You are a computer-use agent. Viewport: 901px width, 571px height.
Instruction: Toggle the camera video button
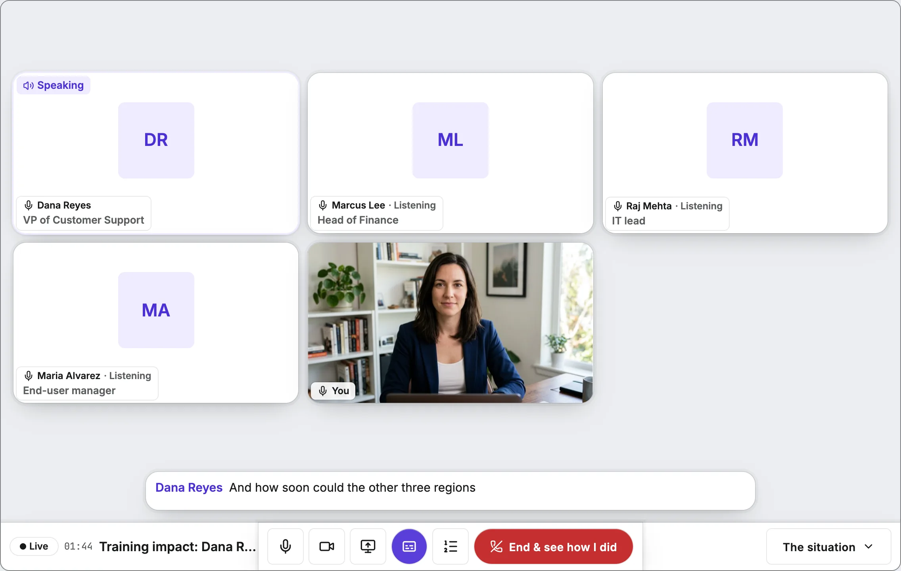tap(327, 546)
